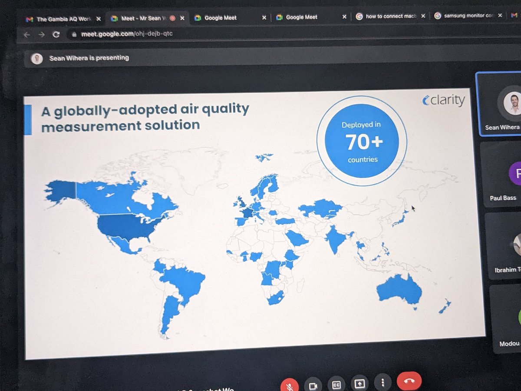The height and width of the screenshot is (391, 521).
Task: Close the Meet - Mr Sean tab
Action: point(182,18)
